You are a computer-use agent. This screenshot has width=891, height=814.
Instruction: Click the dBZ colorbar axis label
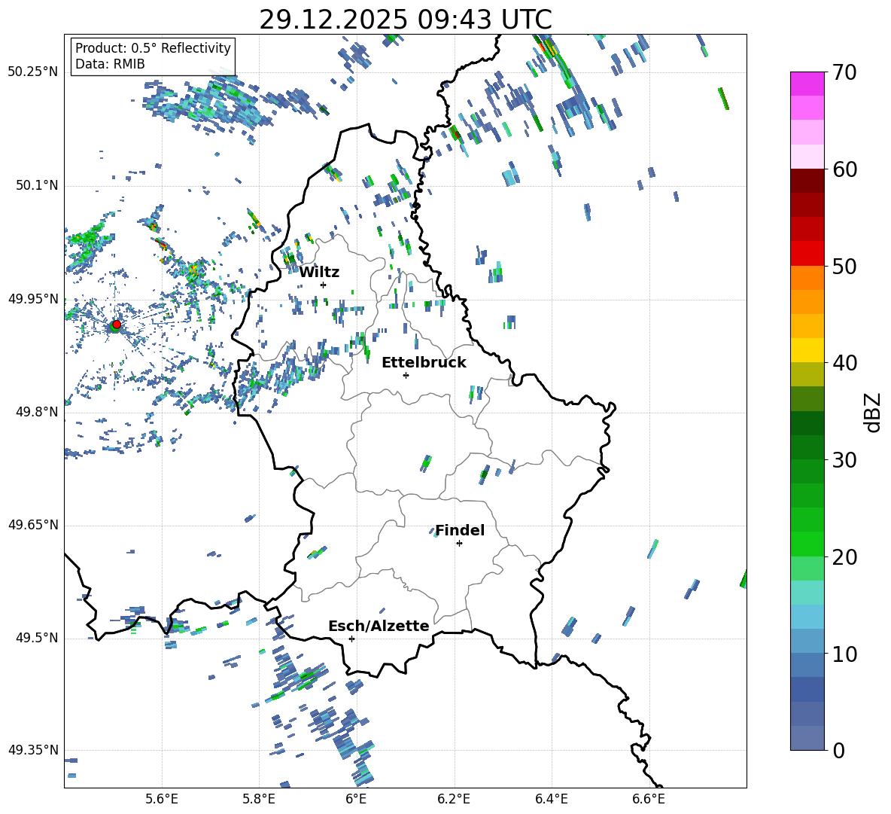pos(872,412)
